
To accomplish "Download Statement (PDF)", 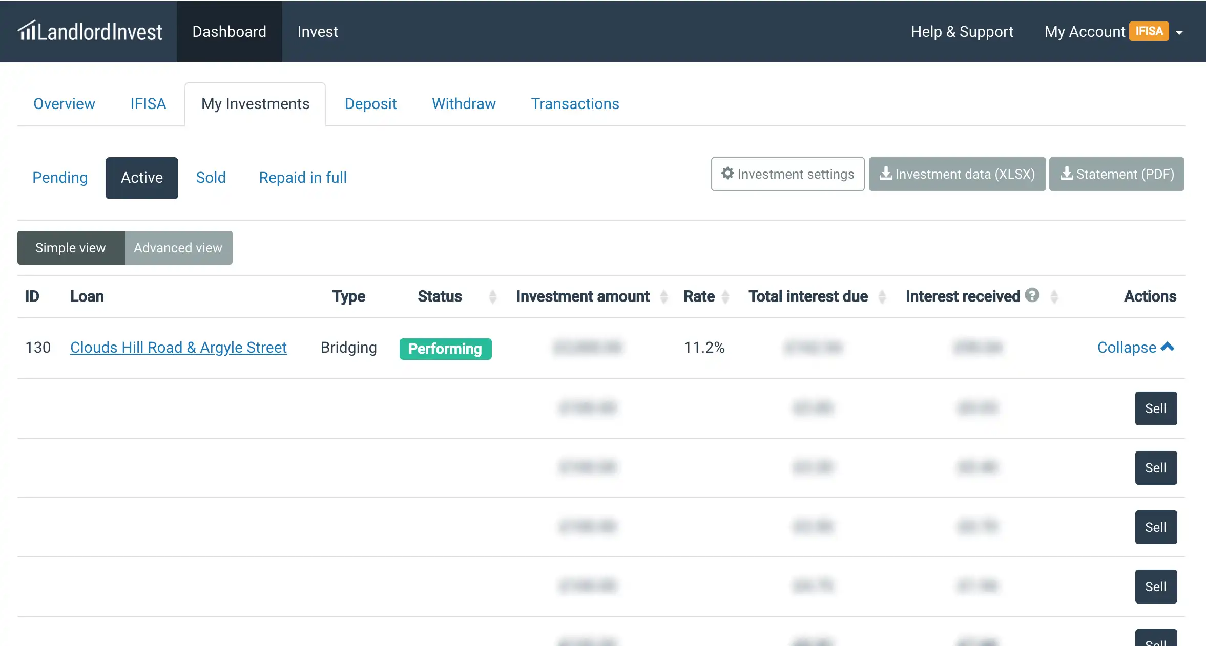I will pos(1116,174).
